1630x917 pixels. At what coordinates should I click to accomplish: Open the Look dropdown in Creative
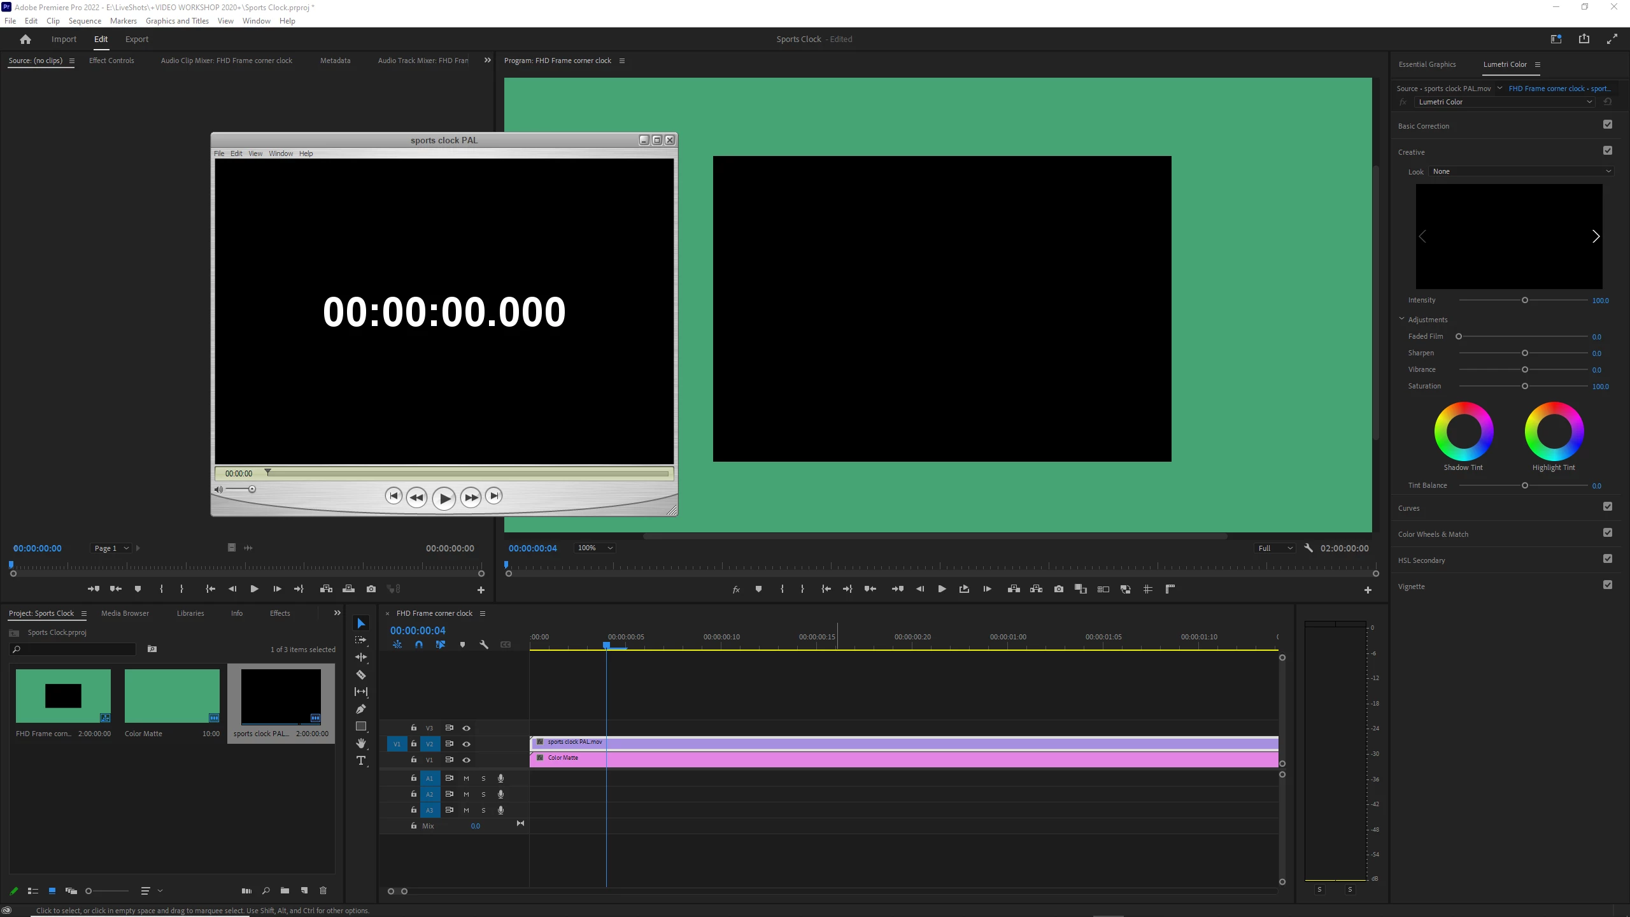tap(1522, 171)
